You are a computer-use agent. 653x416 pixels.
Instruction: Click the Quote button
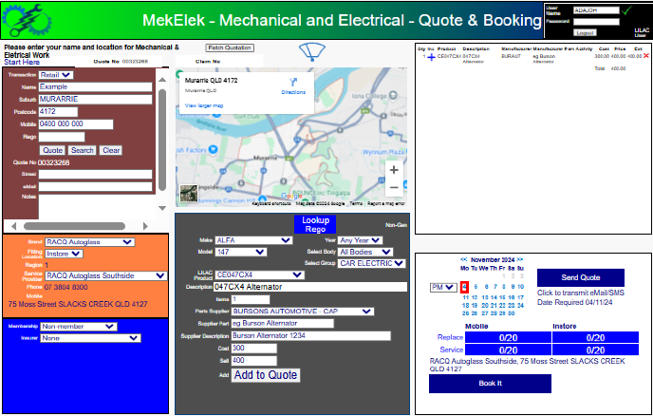point(53,150)
